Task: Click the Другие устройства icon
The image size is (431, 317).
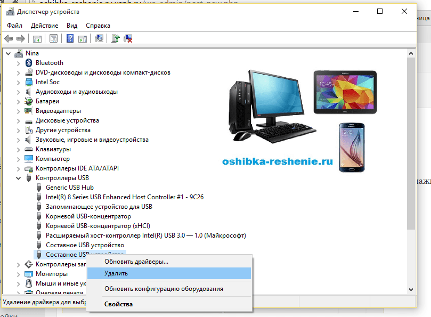Action: click(x=29, y=130)
